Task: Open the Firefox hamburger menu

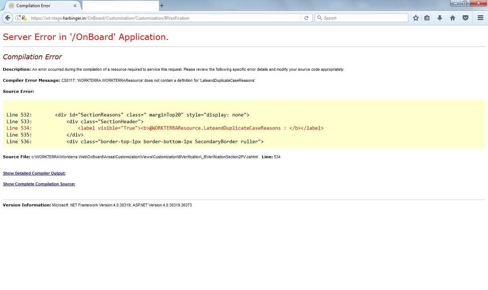Action: coord(480,18)
